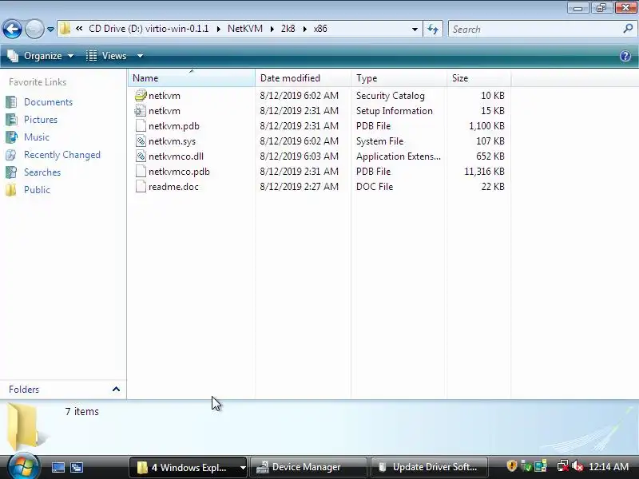
Task: Click Windows Security shield tray icon
Action: tap(512, 465)
